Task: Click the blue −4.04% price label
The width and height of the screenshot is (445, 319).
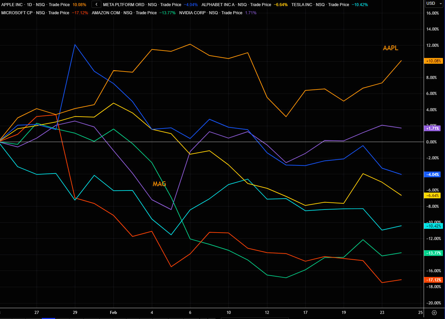Action: 432,175
